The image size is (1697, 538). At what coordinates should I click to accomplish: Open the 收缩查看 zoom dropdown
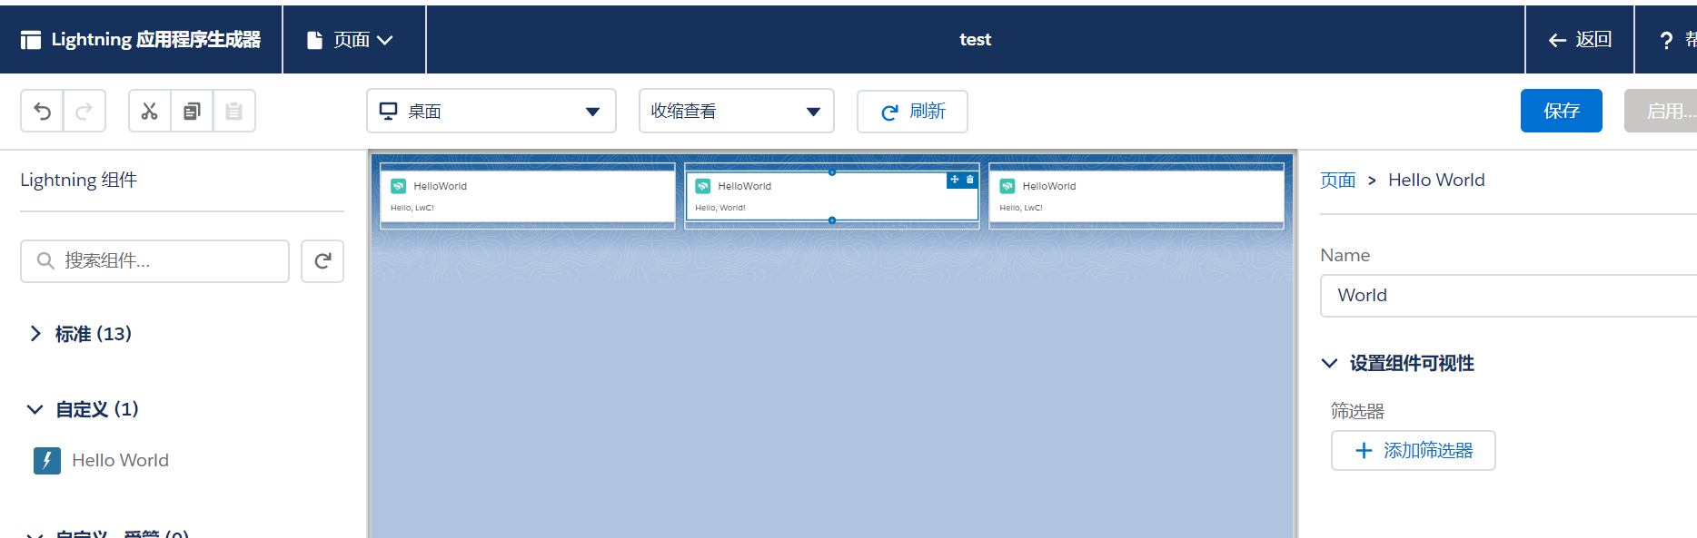pyautogui.click(x=737, y=111)
